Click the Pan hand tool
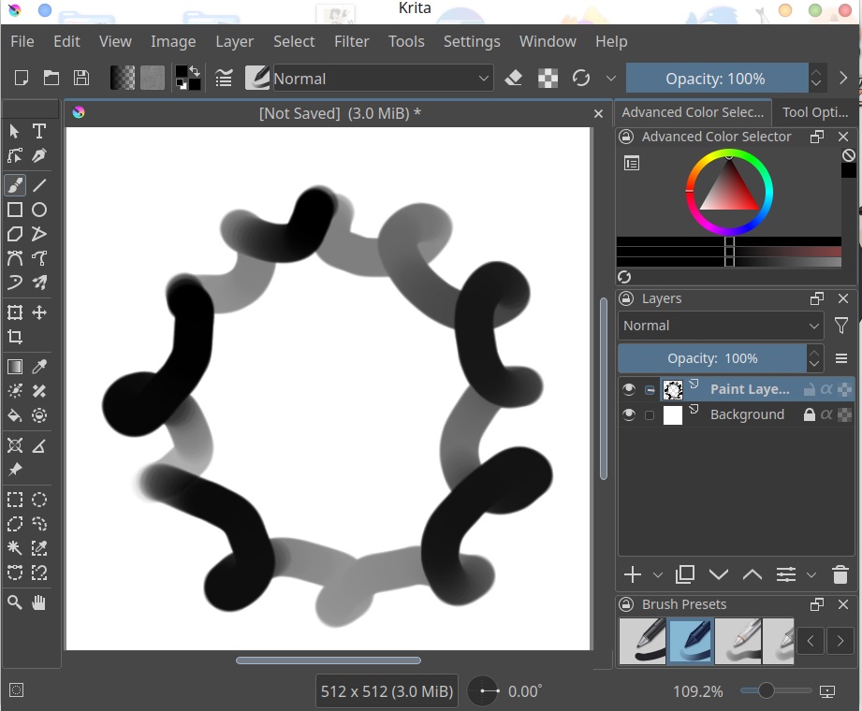 (39, 603)
